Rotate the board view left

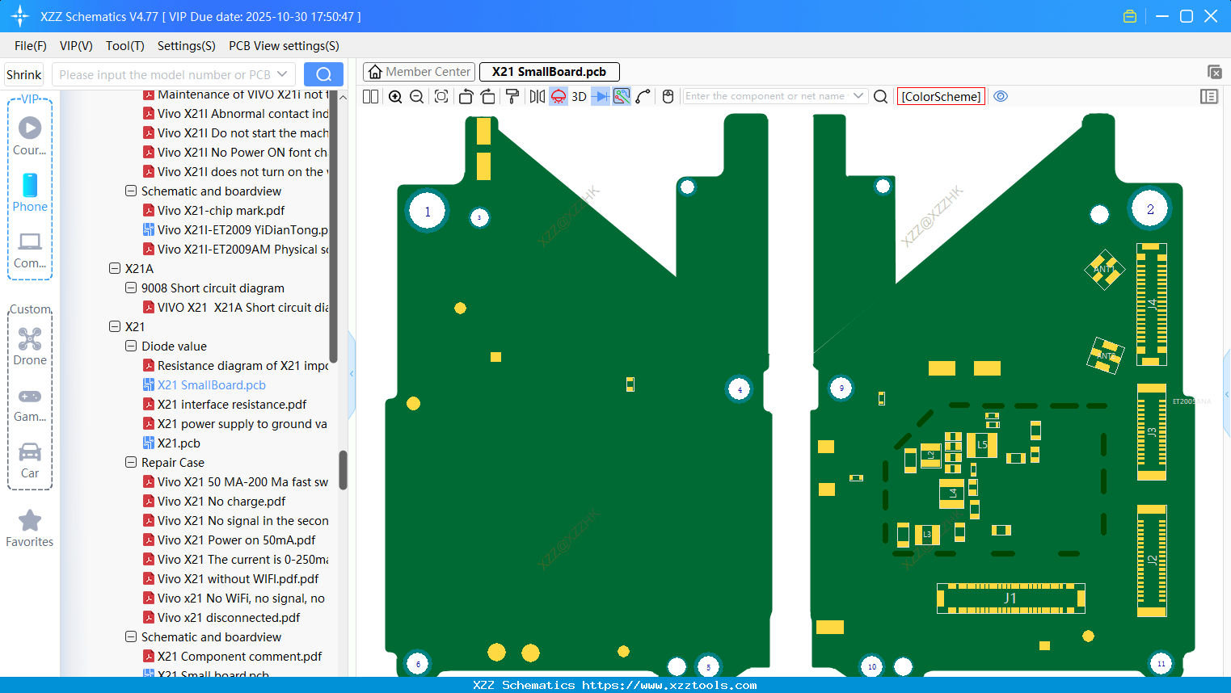pyautogui.click(x=466, y=96)
